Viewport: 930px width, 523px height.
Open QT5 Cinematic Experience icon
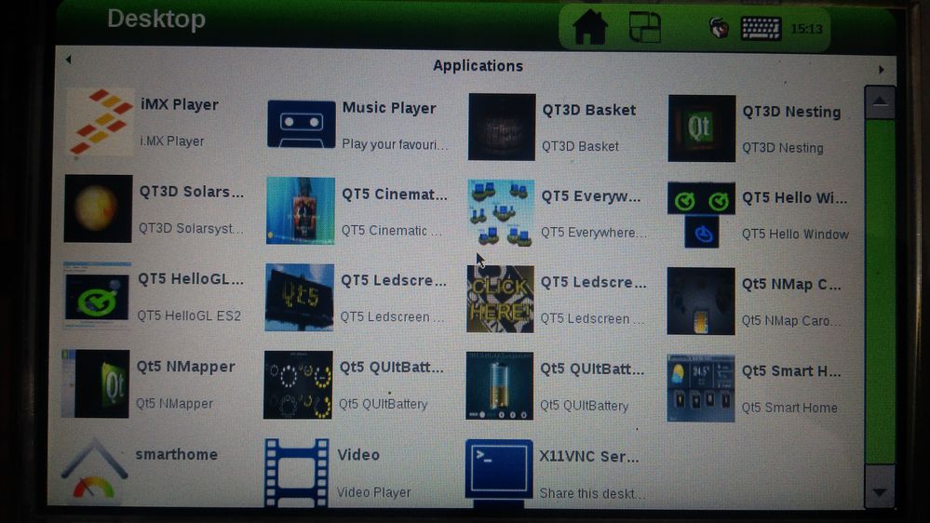(300, 210)
